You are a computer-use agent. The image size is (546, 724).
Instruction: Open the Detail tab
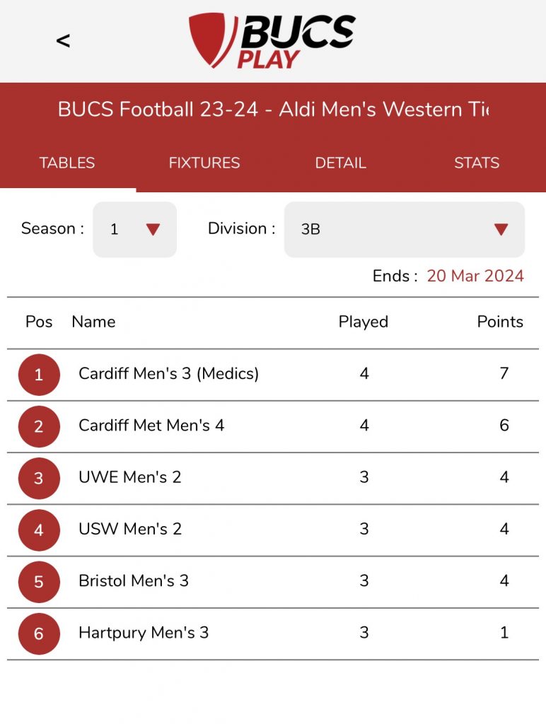tap(340, 163)
